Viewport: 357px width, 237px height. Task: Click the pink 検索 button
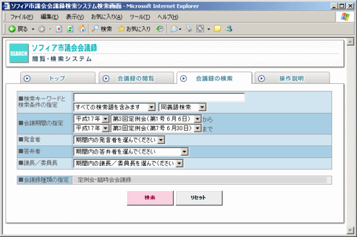coord(151,198)
